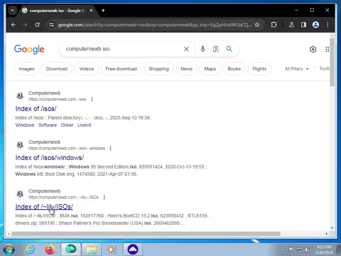
Task: Open more options for the isos result
Action: [92, 99]
